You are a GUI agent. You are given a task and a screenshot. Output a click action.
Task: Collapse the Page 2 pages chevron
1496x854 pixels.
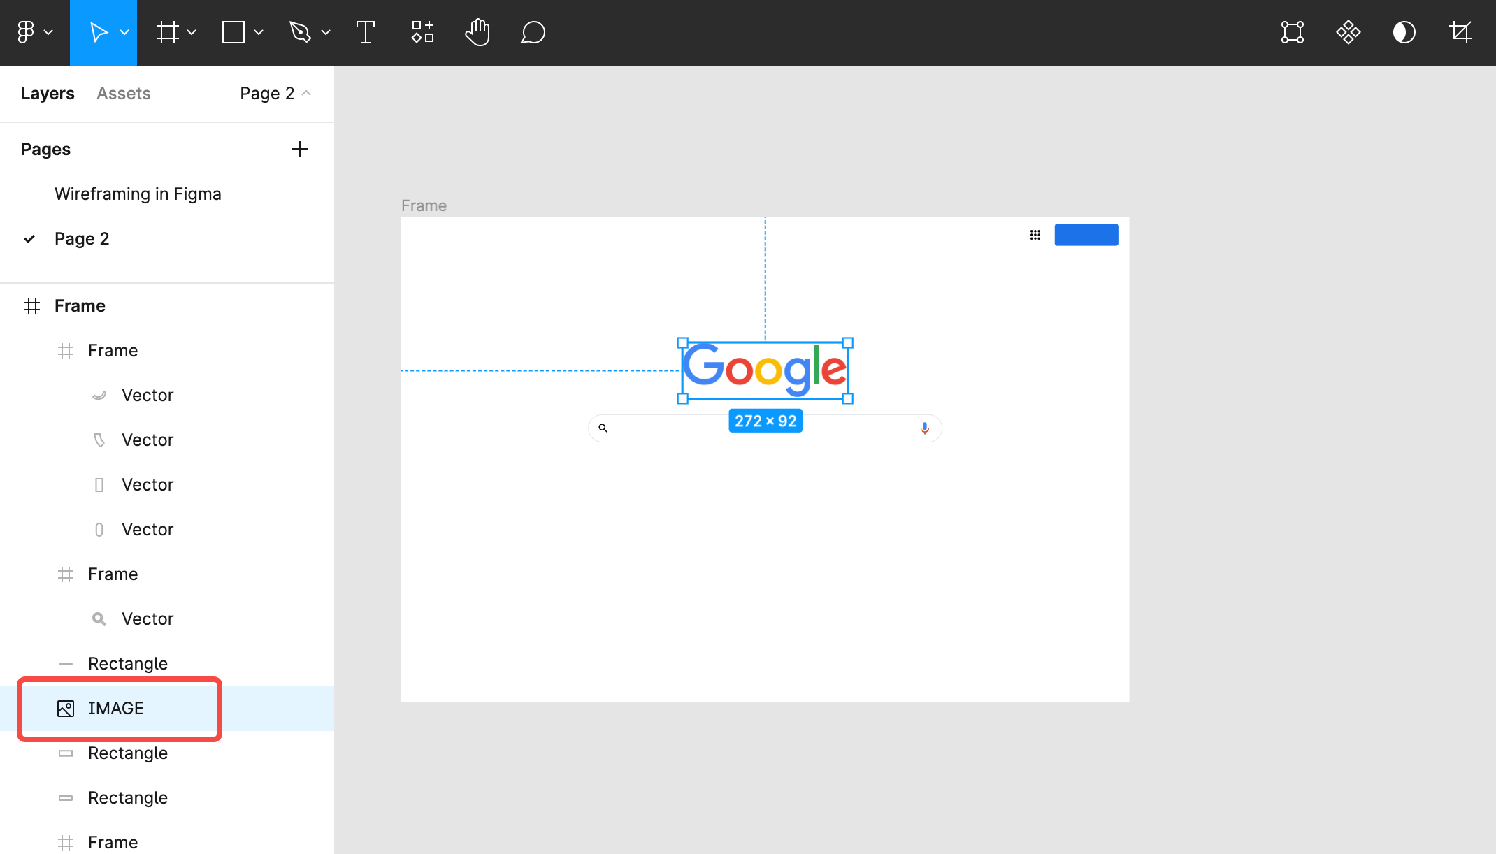306,93
